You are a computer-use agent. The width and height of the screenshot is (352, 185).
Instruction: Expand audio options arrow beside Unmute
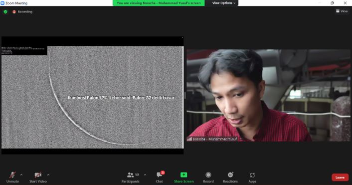(x=21, y=175)
